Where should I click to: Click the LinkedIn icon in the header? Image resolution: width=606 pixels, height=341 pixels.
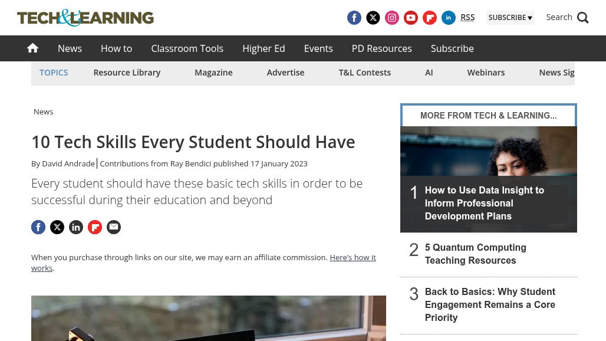(449, 18)
